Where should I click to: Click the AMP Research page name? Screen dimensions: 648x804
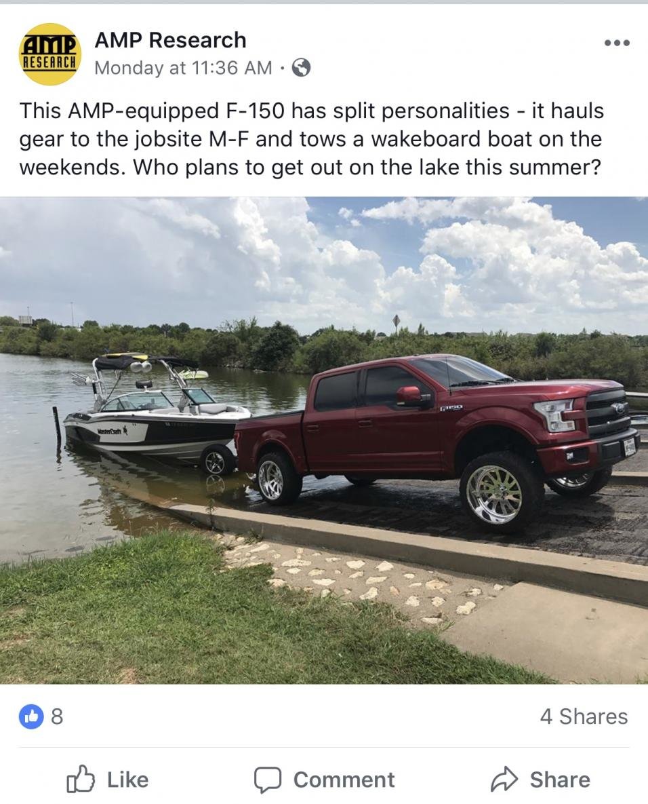coord(171,40)
